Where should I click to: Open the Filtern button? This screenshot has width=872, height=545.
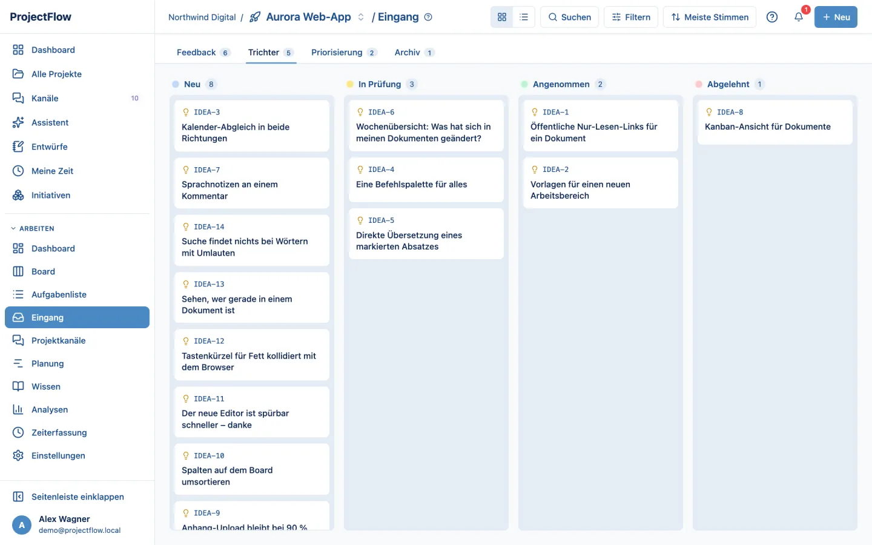tap(631, 17)
